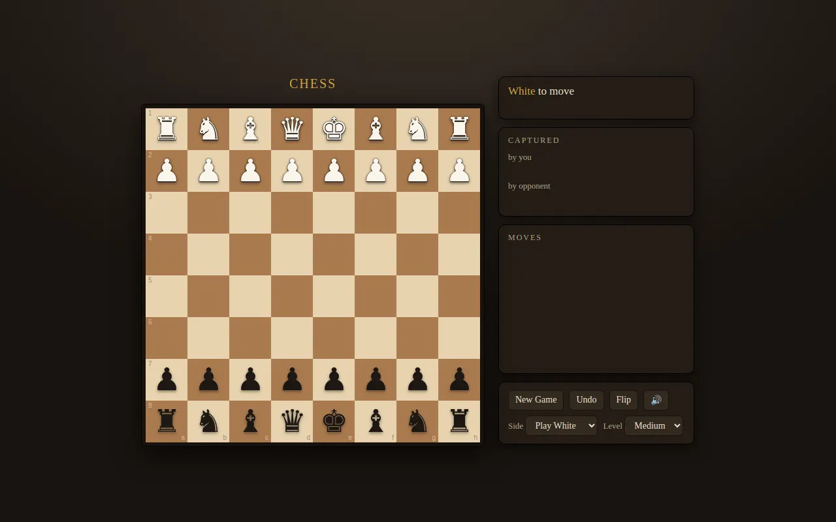
Task: Click the black pawn on e7
Action: (334, 380)
